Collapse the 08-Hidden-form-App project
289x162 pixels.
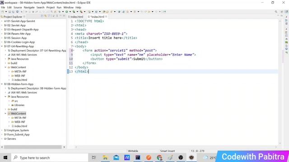[2, 84]
